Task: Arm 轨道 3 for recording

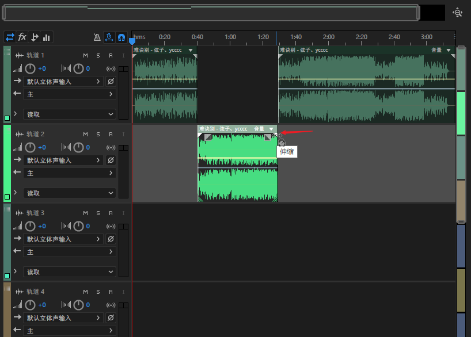Action: (110, 213)
